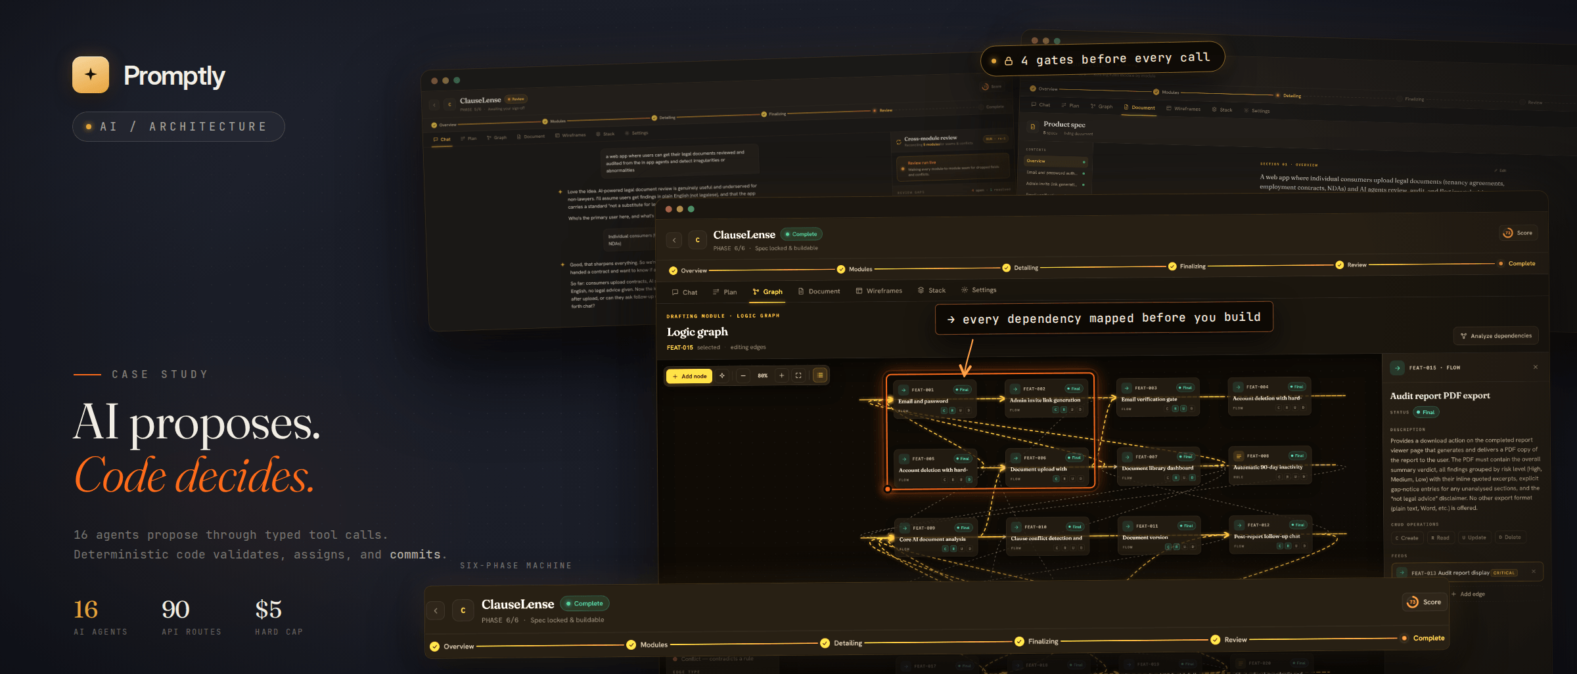Select Complete phase in bottom ClauseLense bar

tap(1423, 638)
